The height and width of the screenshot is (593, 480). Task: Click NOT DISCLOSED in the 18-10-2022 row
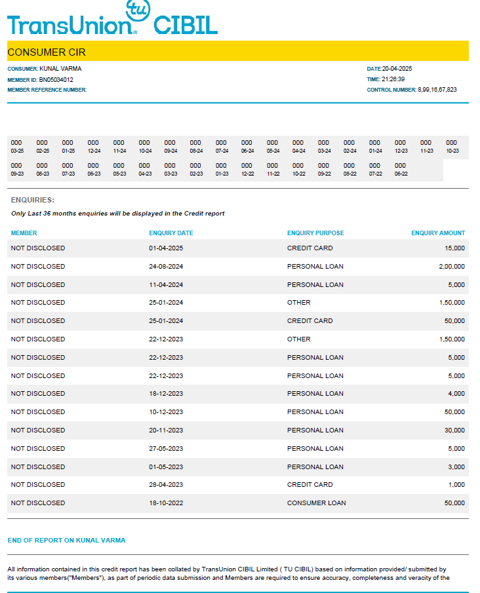(x=38, y=503)
